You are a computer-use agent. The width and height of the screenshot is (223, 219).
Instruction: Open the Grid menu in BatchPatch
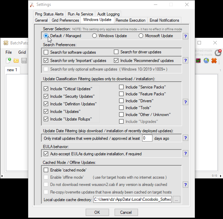pos(22,52)
